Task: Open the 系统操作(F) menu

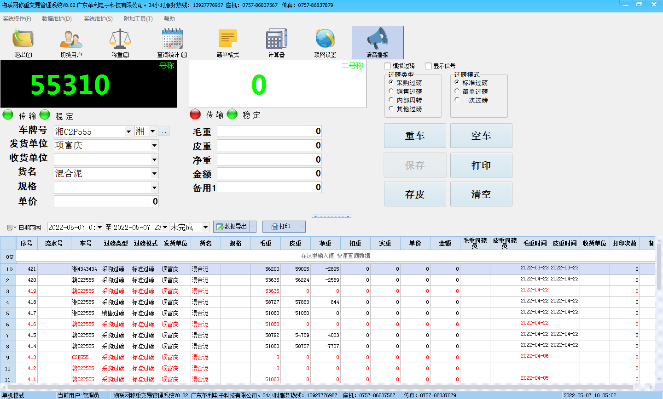Action: point(17,19)
